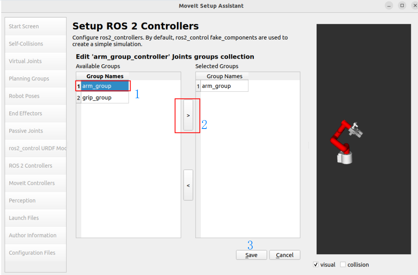Open the Perception page
Viewport: 418px width, 275px height.
(36, 200)
